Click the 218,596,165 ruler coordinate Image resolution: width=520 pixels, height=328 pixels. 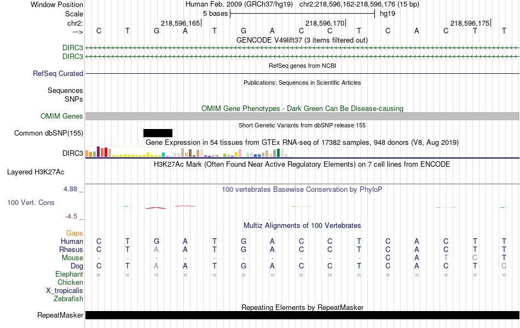181,23
